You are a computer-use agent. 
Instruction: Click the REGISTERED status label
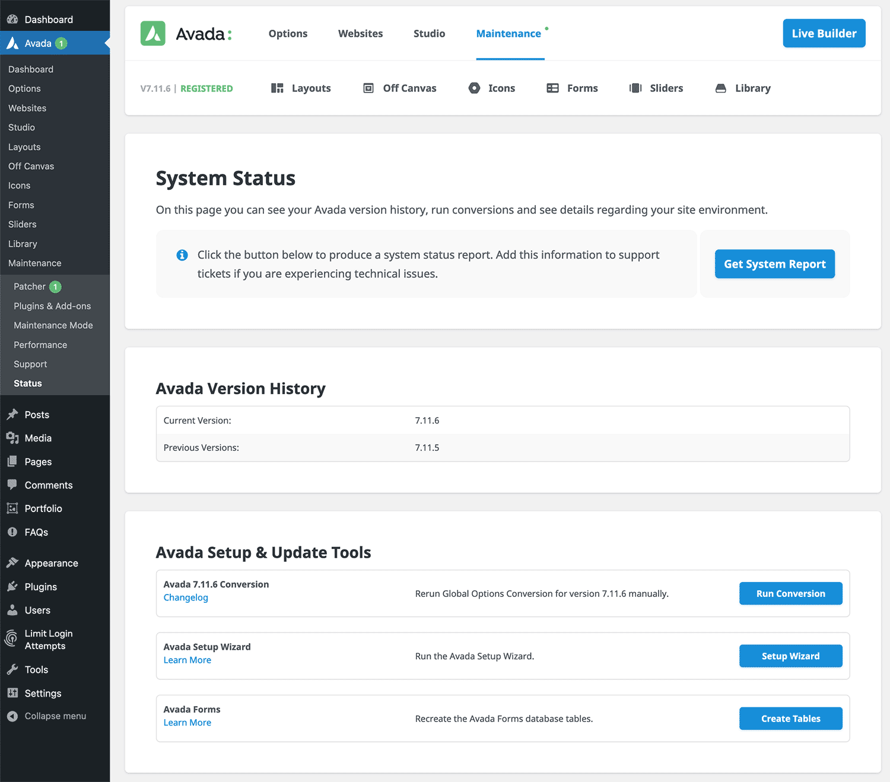206,88
